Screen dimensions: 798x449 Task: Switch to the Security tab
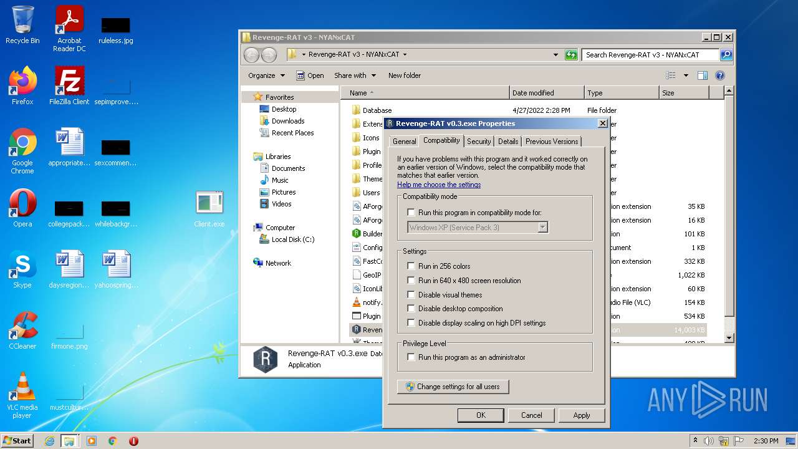479,142
